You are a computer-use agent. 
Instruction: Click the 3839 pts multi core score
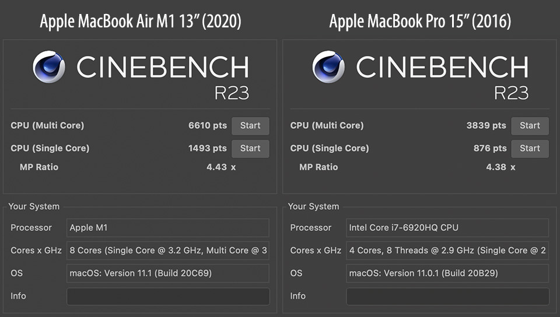487,126
